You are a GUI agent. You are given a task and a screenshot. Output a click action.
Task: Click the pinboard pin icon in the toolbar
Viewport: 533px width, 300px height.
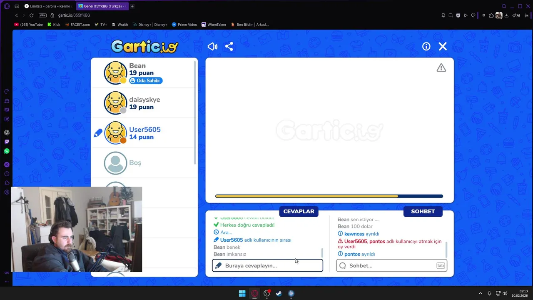443,15
